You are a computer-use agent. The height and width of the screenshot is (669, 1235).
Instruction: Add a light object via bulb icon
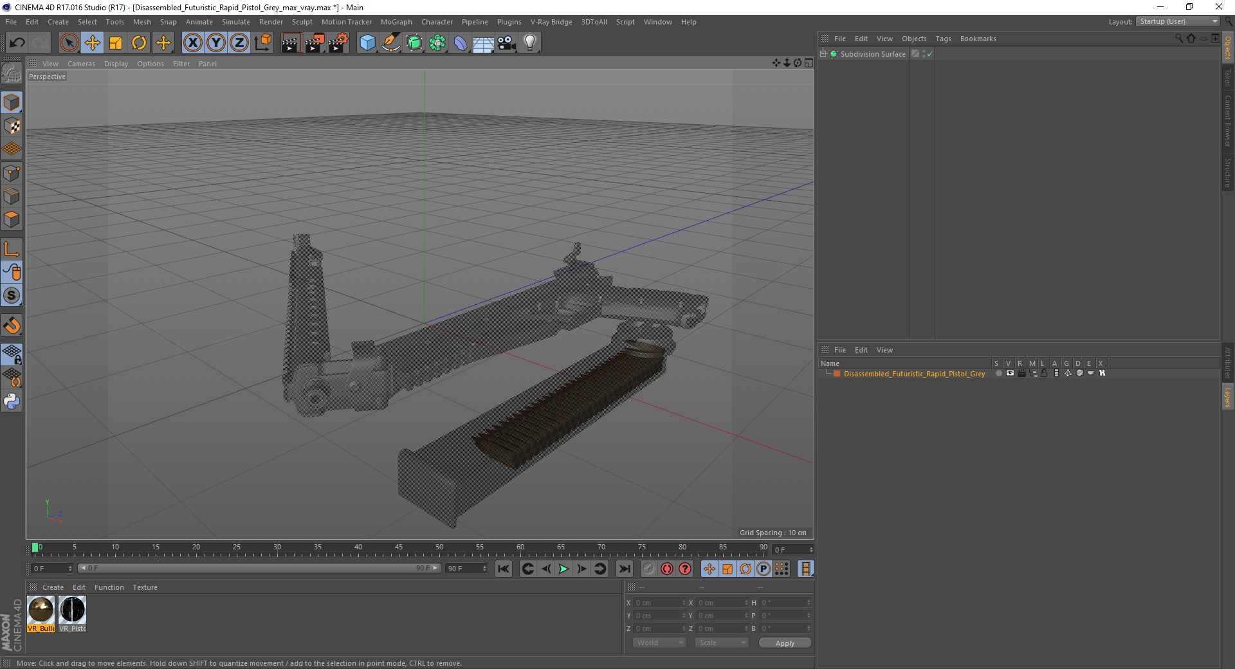pyautogui.click(x=529, y=43)
